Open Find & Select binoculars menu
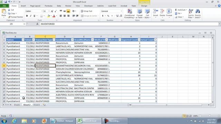Viewport: 221px width, 124px height. click(x=198, y=13)
